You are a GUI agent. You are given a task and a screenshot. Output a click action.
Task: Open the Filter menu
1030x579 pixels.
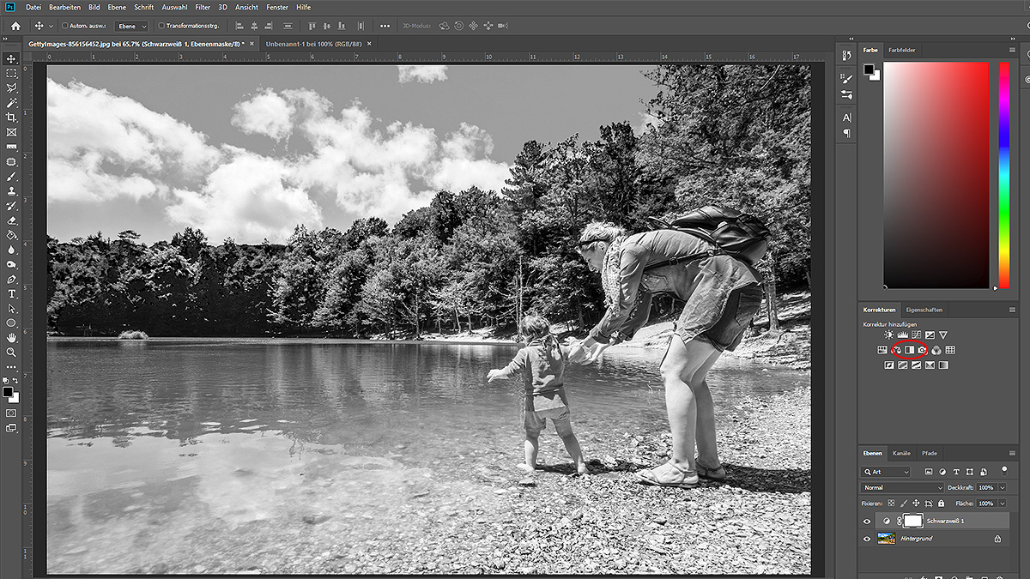tap(203, 7)
